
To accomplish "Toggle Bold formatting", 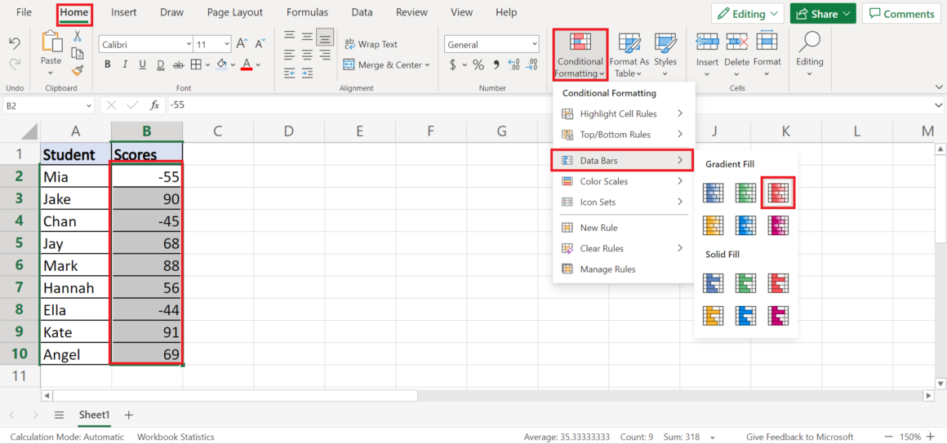I will pos(108,65).
